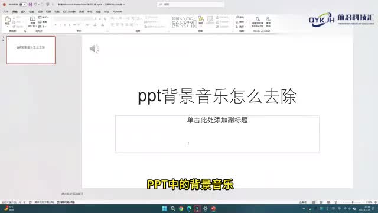Adjust the zoom slider in status bar
The width and height of the screenshot is (378, 213).
[353, 202]
